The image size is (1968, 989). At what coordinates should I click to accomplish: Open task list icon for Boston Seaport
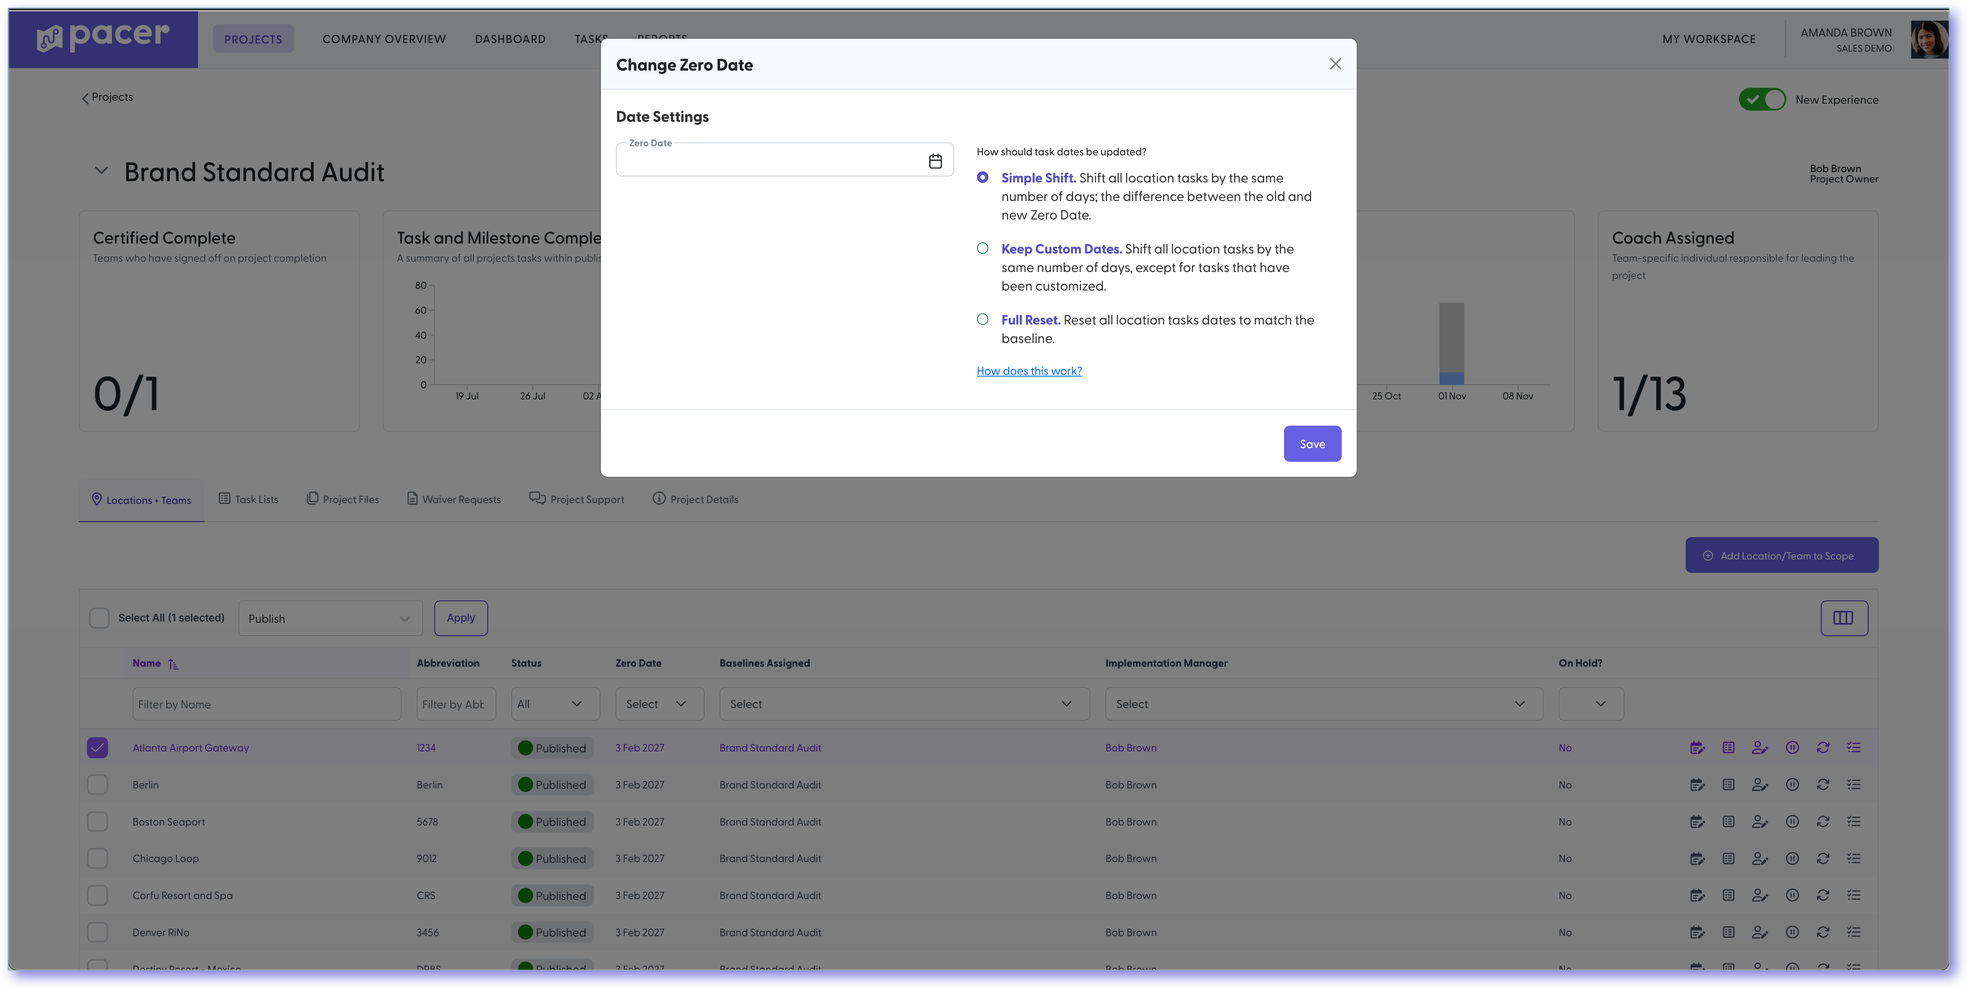click(x=1728, y=822)
